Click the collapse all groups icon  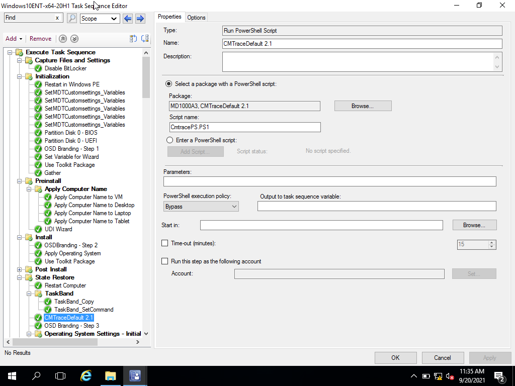(132, 38)
